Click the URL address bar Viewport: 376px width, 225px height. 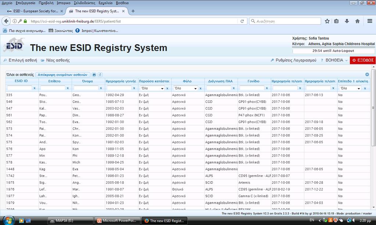pos(134,21)
